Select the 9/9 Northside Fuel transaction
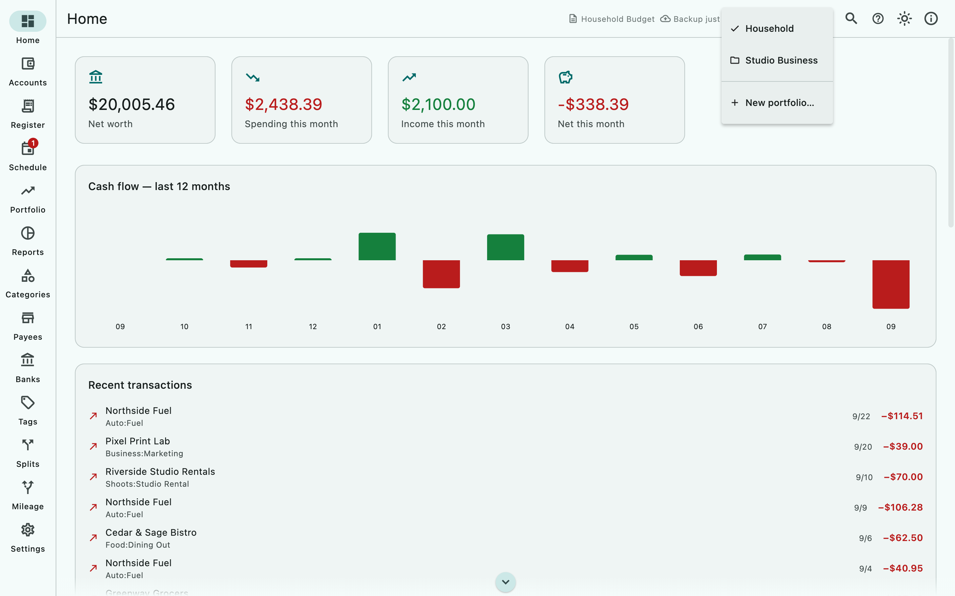This screenshot has height=596, width=955. 505,508
